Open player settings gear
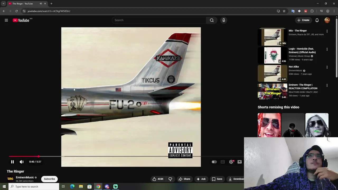 click(231, 162)
